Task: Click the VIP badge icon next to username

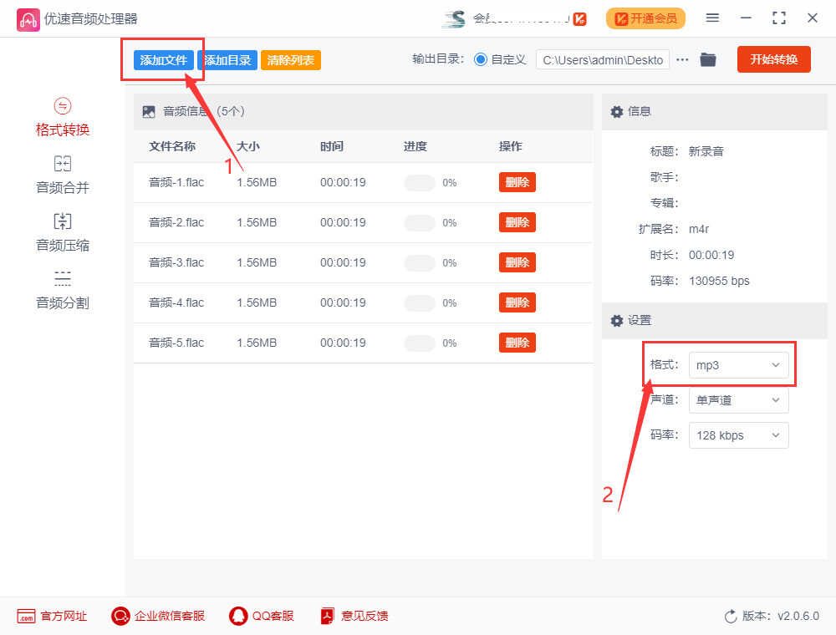Action: pyautogui.click(x=580, y=19)
